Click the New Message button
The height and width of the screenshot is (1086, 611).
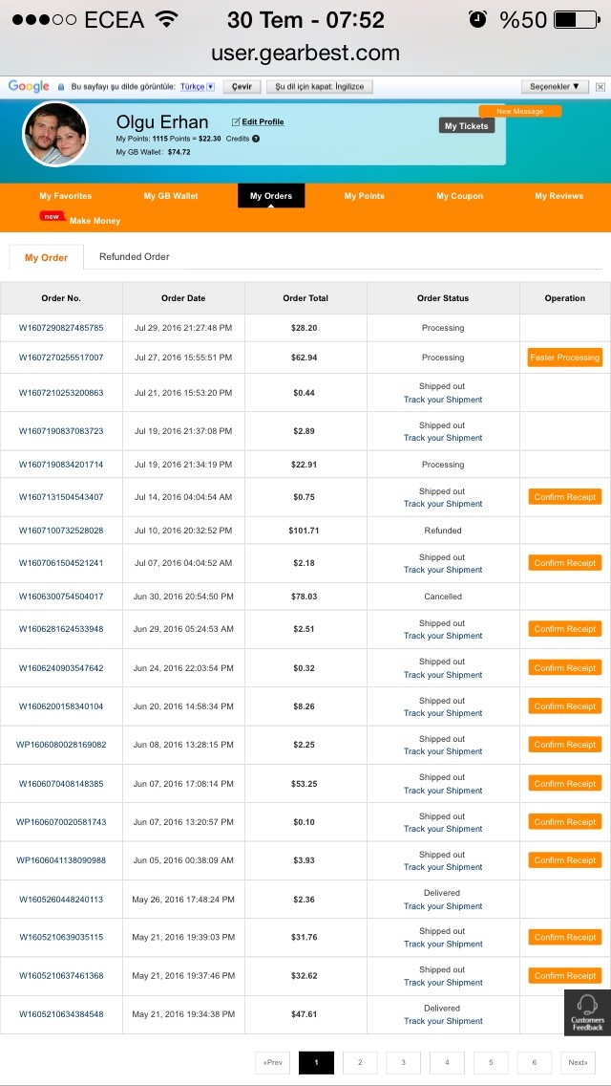(x=519, y=111)
